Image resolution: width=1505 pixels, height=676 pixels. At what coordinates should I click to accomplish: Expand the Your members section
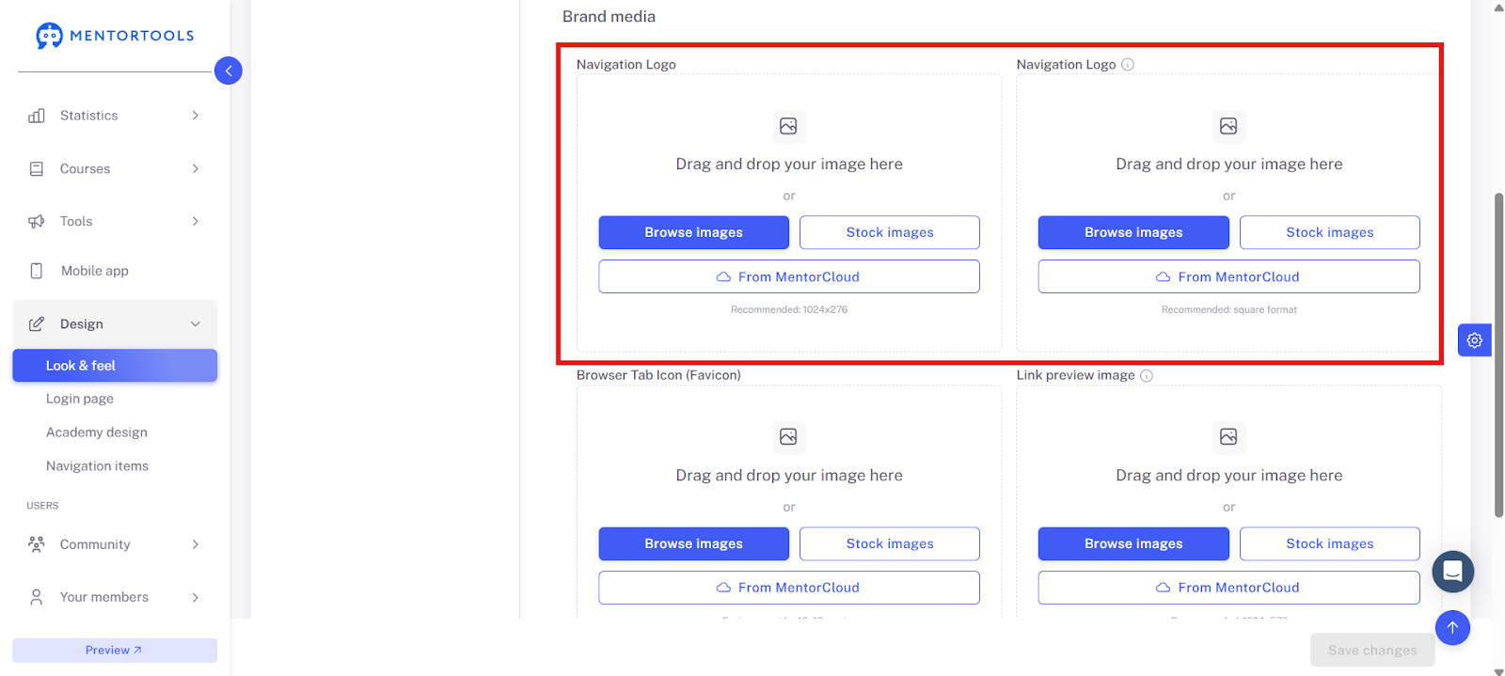click(x=115, y=597)
